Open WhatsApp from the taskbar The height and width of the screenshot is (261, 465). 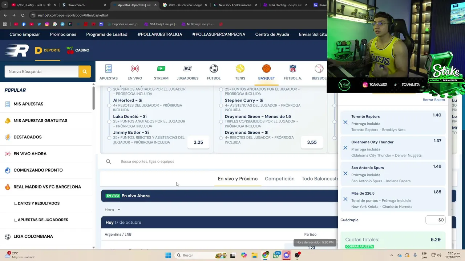pyautogui.click(x=276, y=255)
